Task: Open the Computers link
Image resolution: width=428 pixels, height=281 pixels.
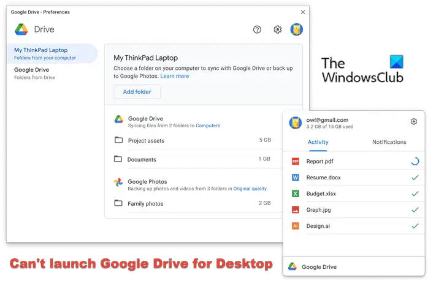Action: (x=208, y=126)
